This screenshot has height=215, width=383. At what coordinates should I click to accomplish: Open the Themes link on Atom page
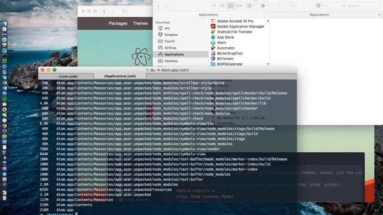140,23
